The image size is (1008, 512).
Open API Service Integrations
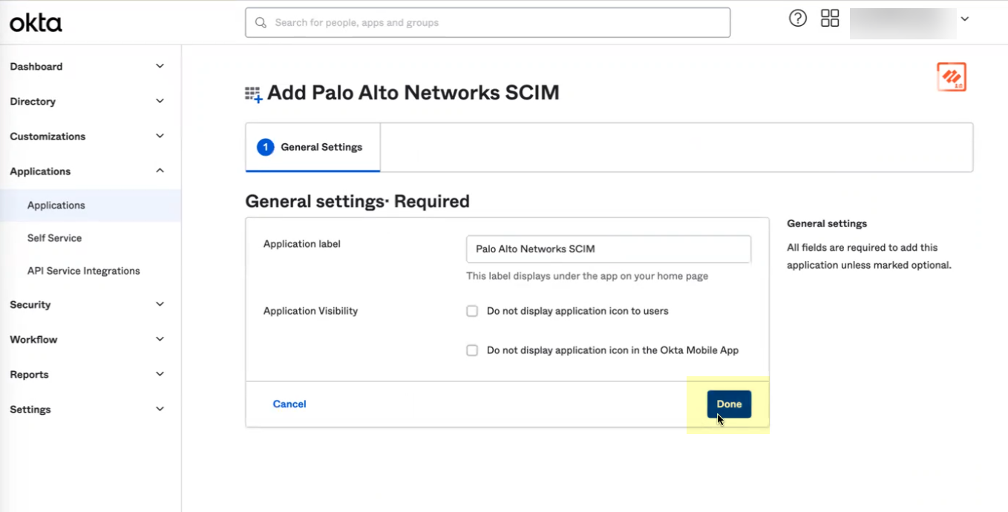click(x=83, y=271)
